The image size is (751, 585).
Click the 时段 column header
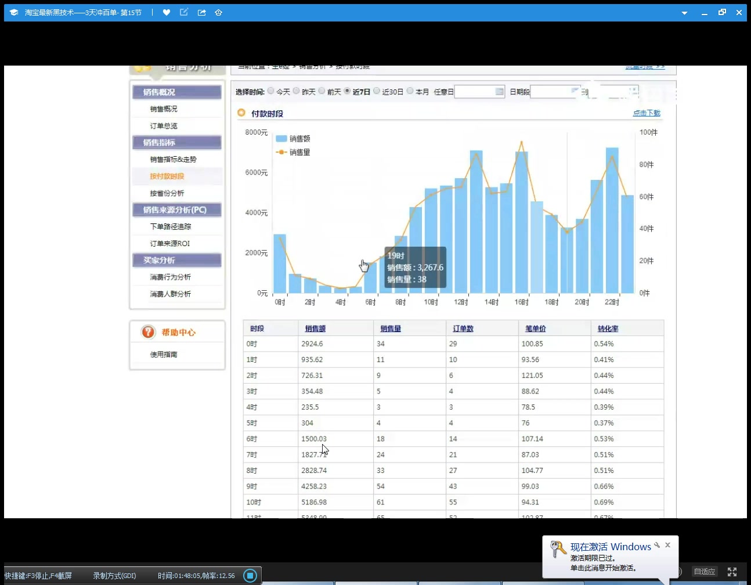pos(257,328)
